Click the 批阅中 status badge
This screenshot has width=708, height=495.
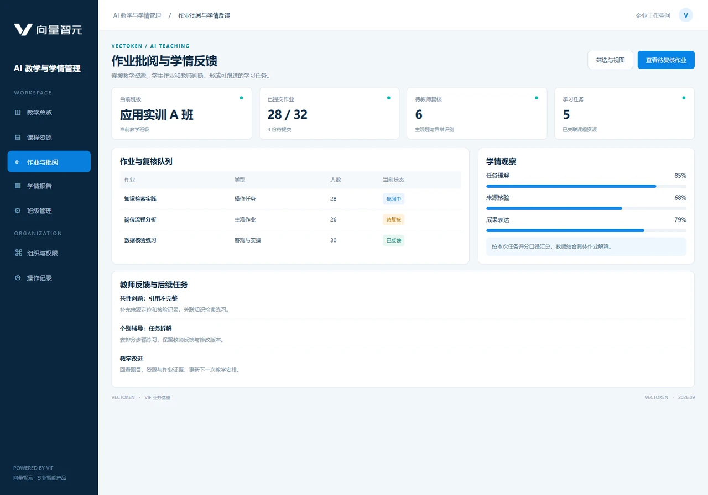pyautogui.click(x=394, y=198)
